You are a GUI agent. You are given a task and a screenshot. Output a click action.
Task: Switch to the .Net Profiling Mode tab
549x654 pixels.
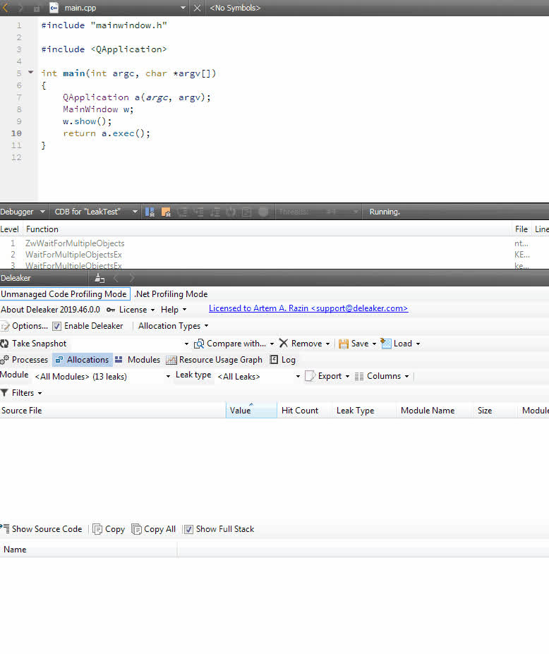click(171, 294)
